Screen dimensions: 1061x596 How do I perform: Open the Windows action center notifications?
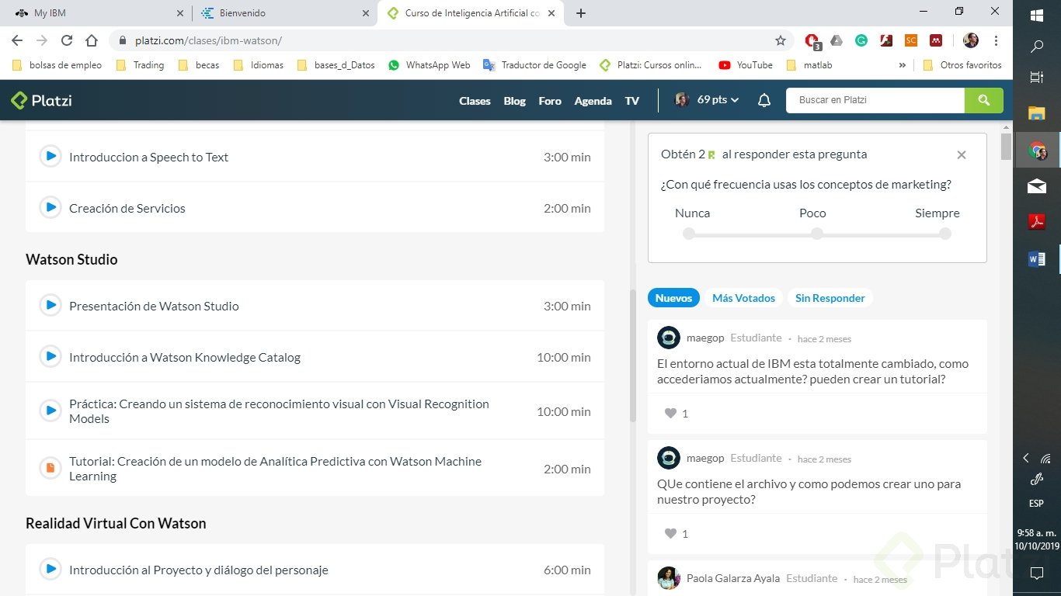(x=1037, y=573)
